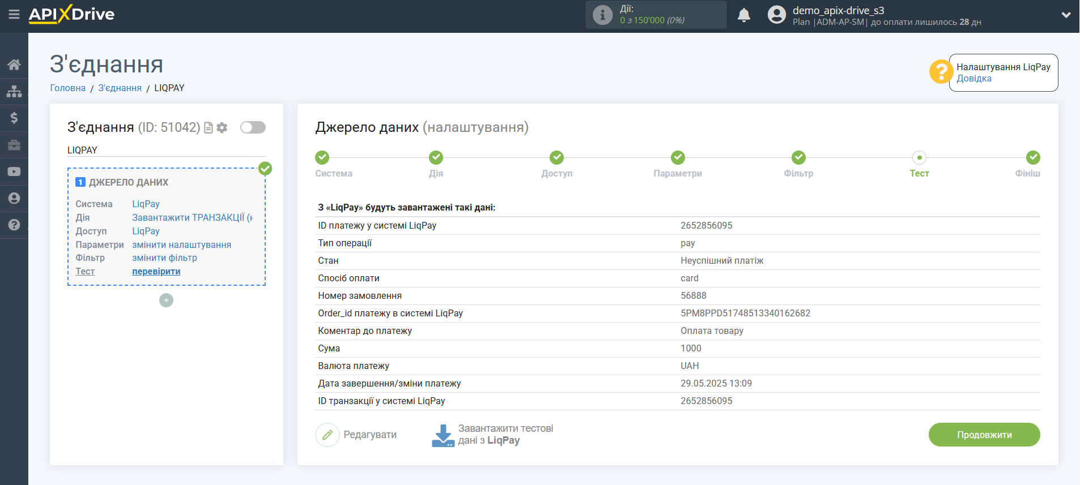Open help question icon in sidebar
1080x485 pixels.
pyautogui.click(x=14, y=225)
